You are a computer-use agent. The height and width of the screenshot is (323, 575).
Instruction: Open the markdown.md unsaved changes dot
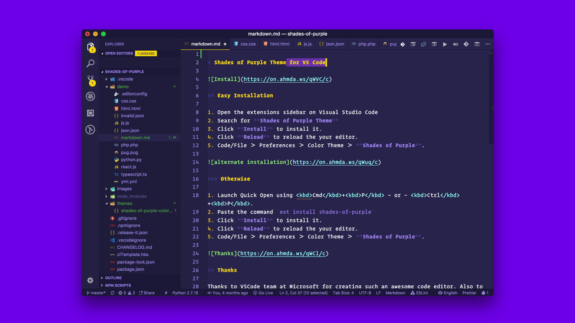[x=225, y=44]
